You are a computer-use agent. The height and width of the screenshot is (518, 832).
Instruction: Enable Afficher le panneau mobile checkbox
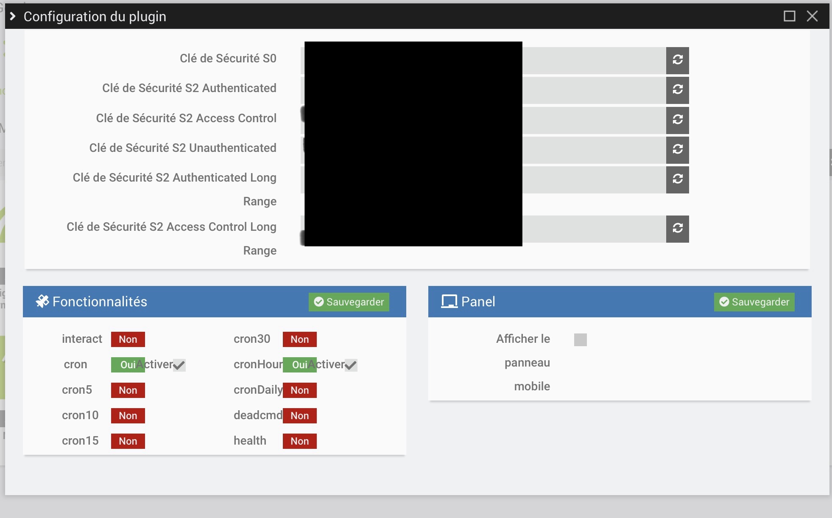[580, 340]
